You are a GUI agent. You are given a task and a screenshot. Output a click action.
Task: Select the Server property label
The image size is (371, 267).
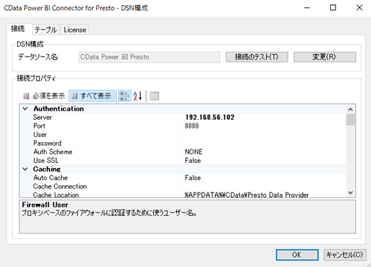[42, 117]
